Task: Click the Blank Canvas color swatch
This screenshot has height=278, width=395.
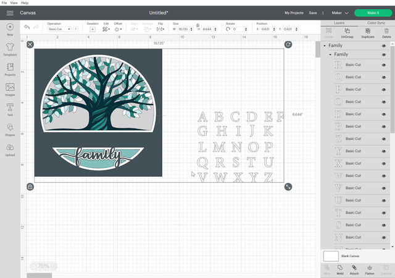Action: tap(331, 256)
